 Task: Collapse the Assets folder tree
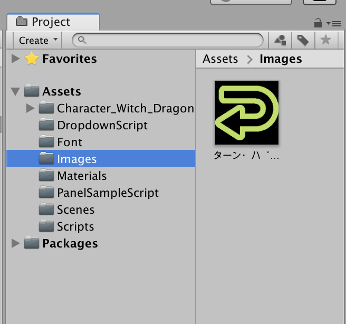(x=15, y=91)
